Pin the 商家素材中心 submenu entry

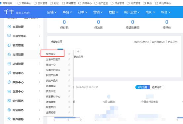coord(69,97)
